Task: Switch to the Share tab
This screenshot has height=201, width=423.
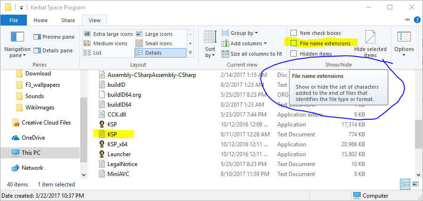Action: (x=68, y=20)
